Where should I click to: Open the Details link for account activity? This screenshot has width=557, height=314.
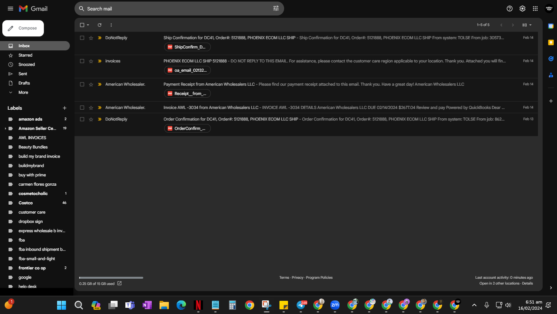tap(528, 283)
